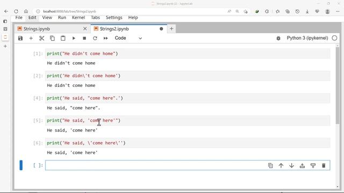Save the notebook with the disk icon

click(x=20, y=38)
